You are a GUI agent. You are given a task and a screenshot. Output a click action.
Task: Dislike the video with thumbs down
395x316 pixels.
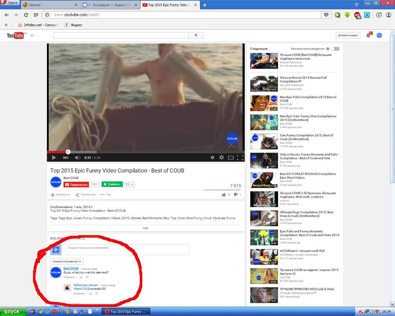pos(235,194)
